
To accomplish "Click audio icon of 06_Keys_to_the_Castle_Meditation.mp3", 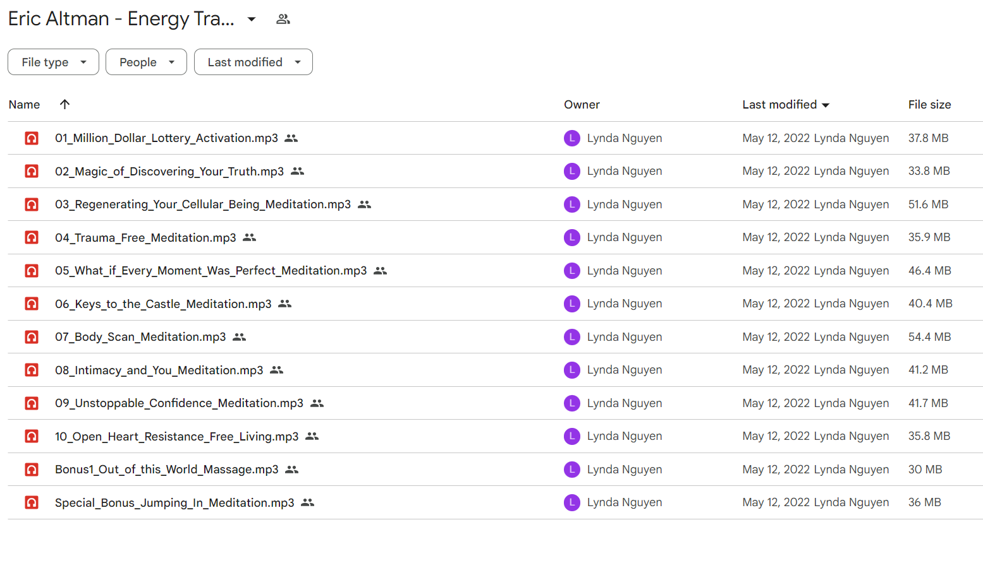I will click(x=32, y=304).
